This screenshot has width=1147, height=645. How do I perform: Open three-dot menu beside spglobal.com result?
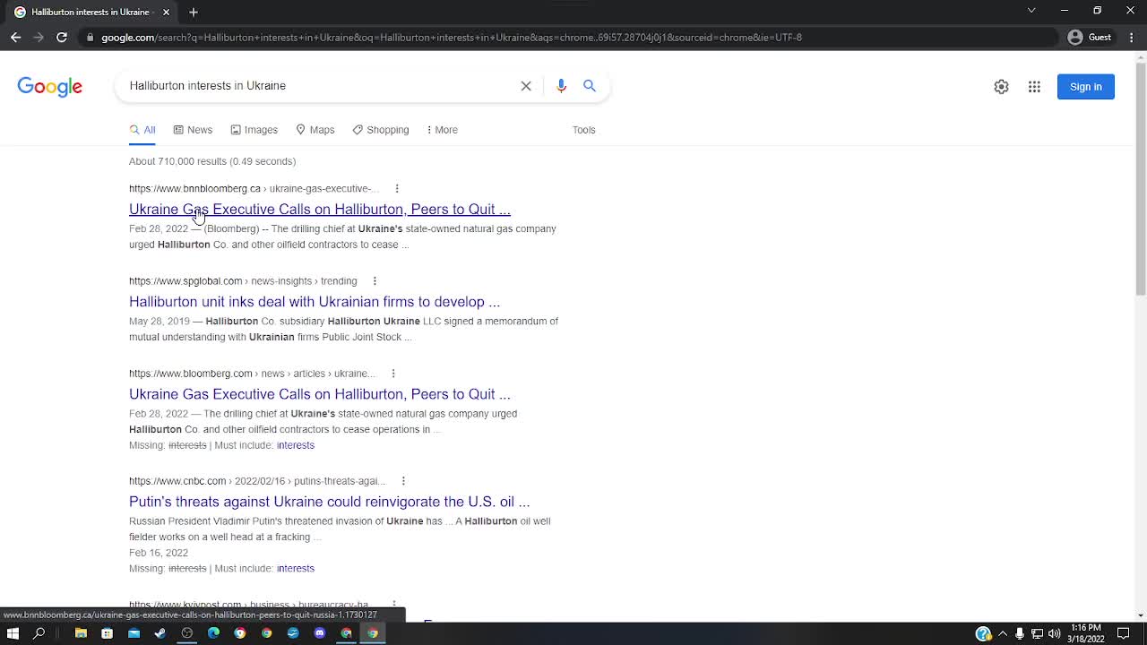375,281
